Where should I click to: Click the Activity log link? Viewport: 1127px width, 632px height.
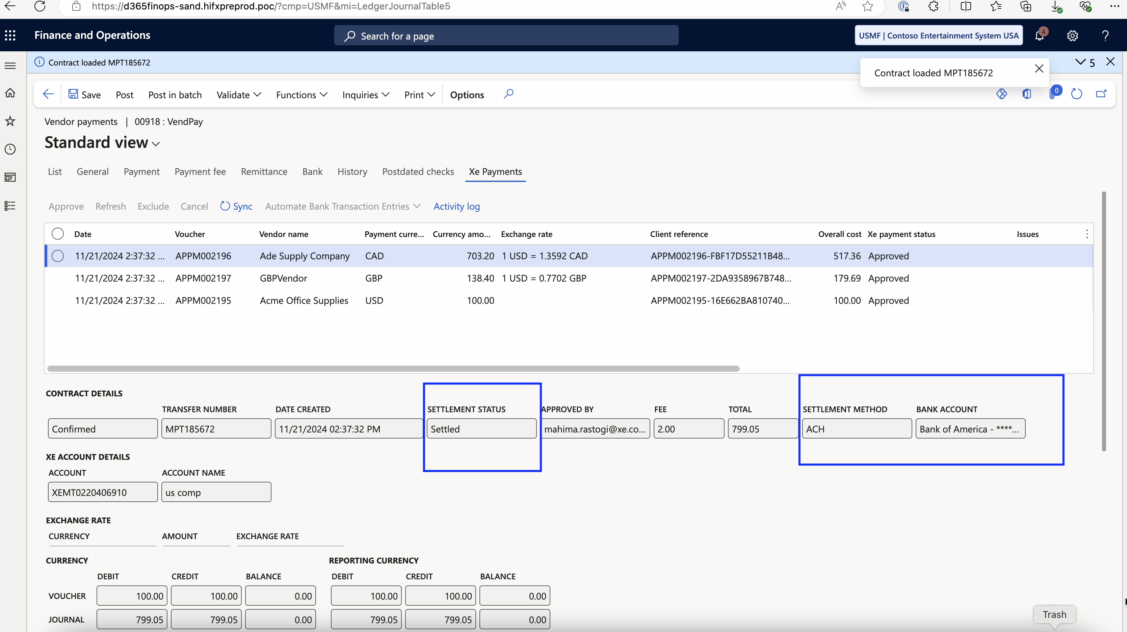456,206
